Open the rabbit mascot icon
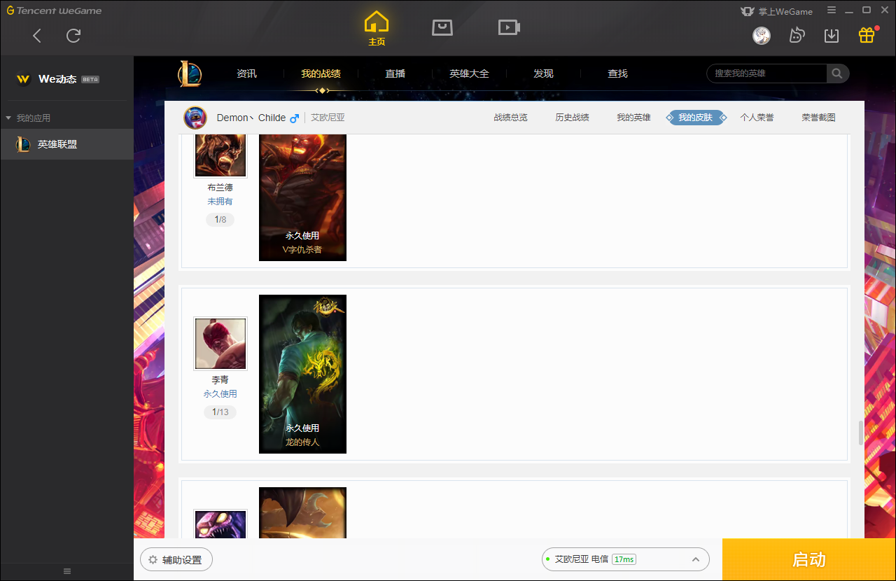Viewport: 896px width, 581px height. click(797, 35)
